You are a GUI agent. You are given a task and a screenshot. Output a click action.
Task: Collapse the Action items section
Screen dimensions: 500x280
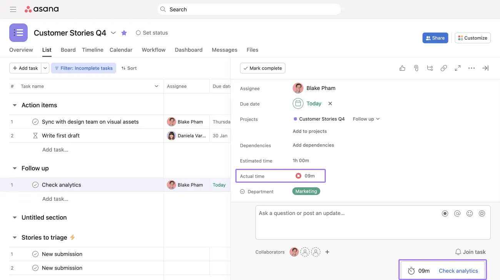(15, 105)
